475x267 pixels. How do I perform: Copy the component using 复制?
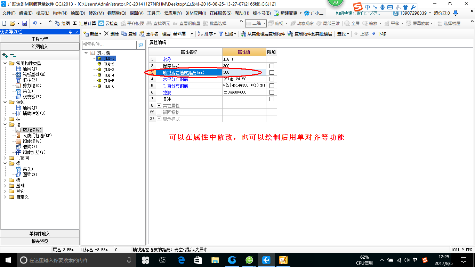(x=129, y=34)
